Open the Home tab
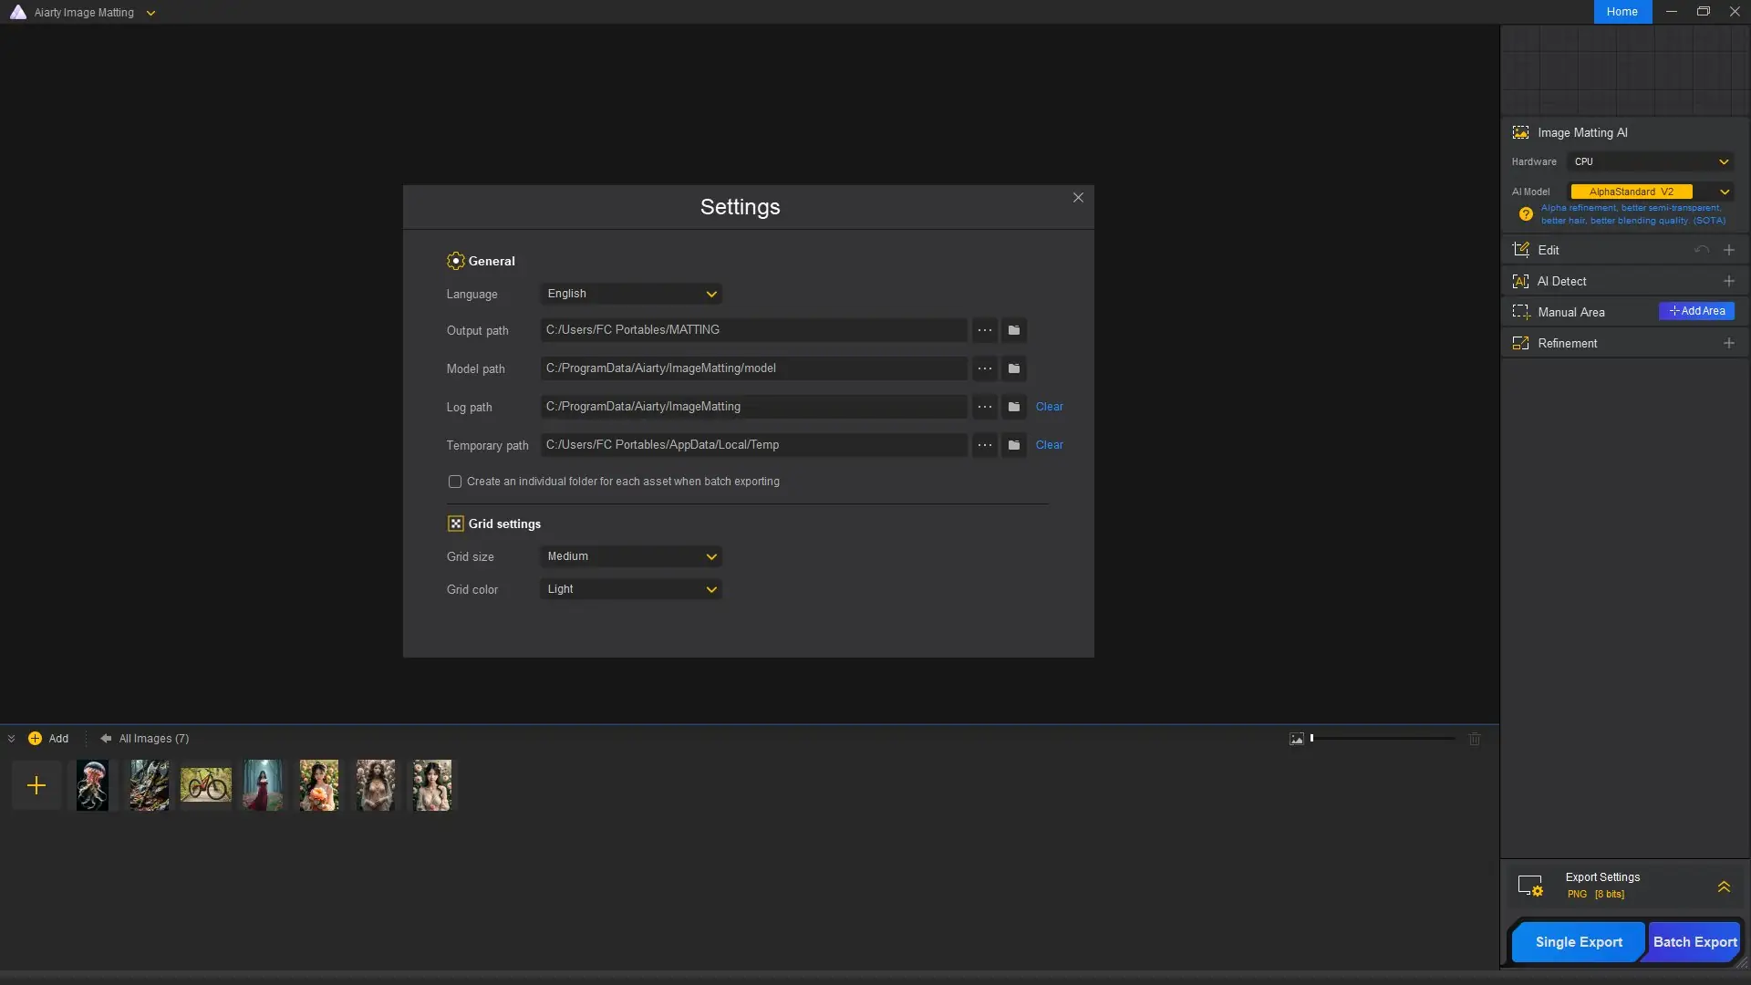This screenshot has height=985, width=1751. (1621, 12)
